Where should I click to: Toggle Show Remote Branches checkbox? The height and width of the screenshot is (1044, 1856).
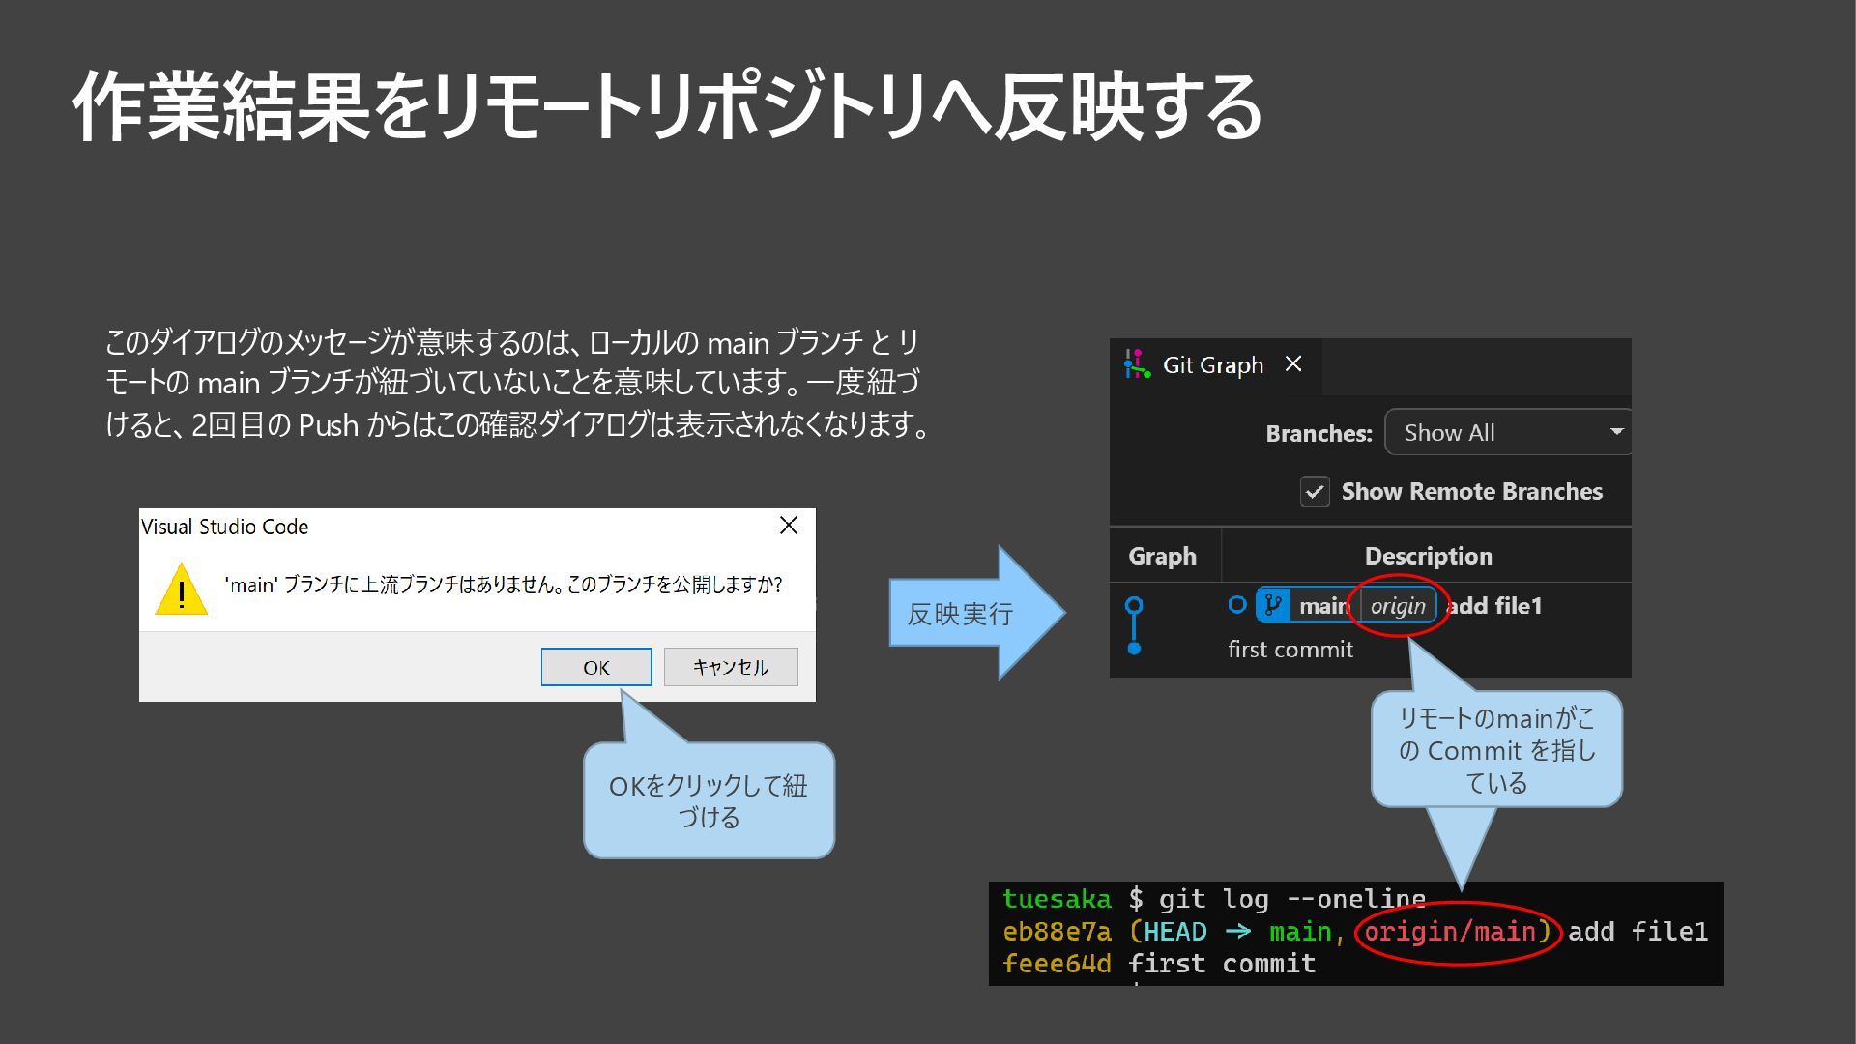pos(1315,492)
